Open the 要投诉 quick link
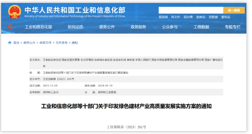 [226, 17]
